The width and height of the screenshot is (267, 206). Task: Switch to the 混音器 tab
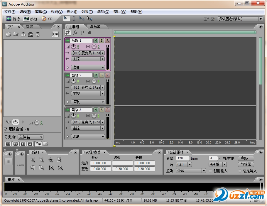coord(95,26)
